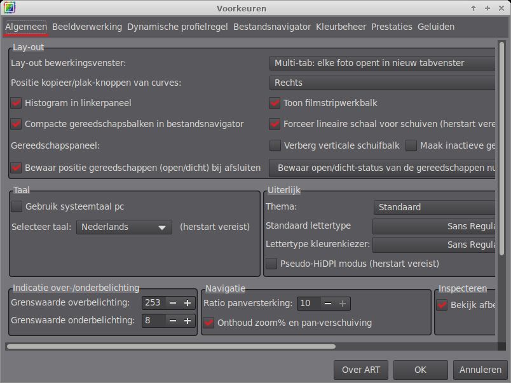Click the Lay-out bewerkingsvenster: label

click(69, 63)
